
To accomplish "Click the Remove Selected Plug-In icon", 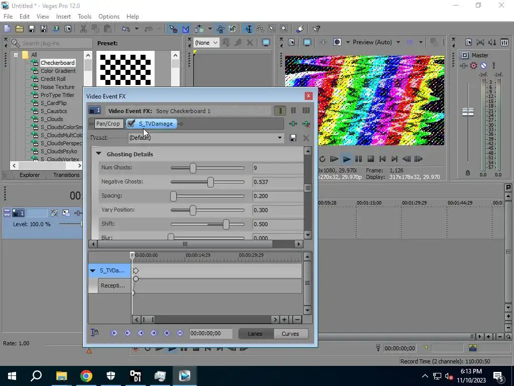I will coord(306,124).
